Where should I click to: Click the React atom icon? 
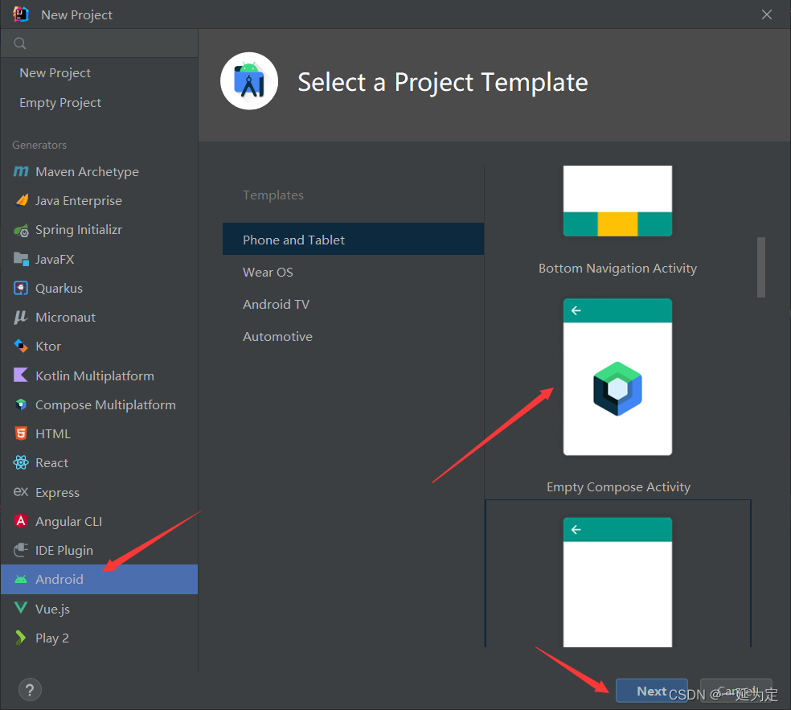click(x=21, y=463)
